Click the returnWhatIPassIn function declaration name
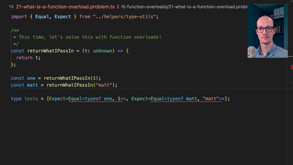The image size is (293, 165). pos(50,51)
